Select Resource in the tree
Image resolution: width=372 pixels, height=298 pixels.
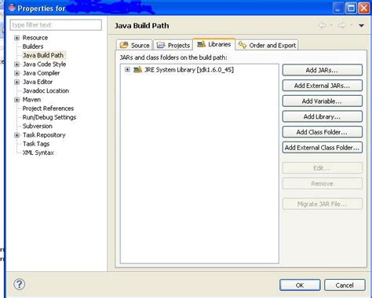[x=35, y=38]
